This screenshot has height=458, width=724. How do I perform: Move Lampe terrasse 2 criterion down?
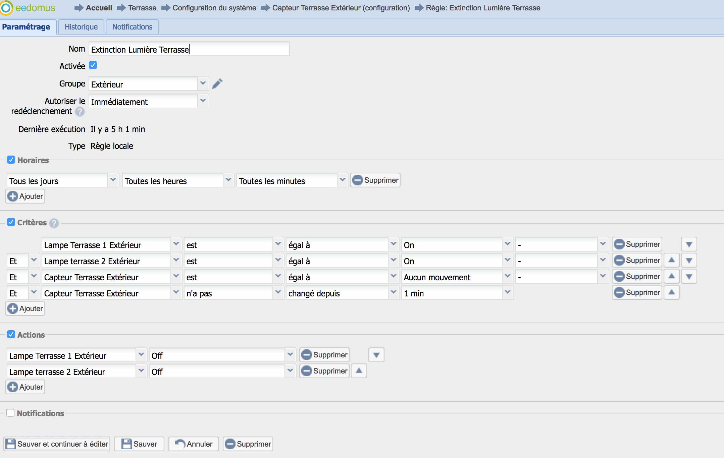click(x=689, y=261)
